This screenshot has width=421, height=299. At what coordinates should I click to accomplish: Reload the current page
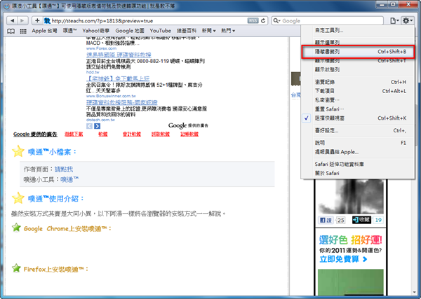click(263, 20)
